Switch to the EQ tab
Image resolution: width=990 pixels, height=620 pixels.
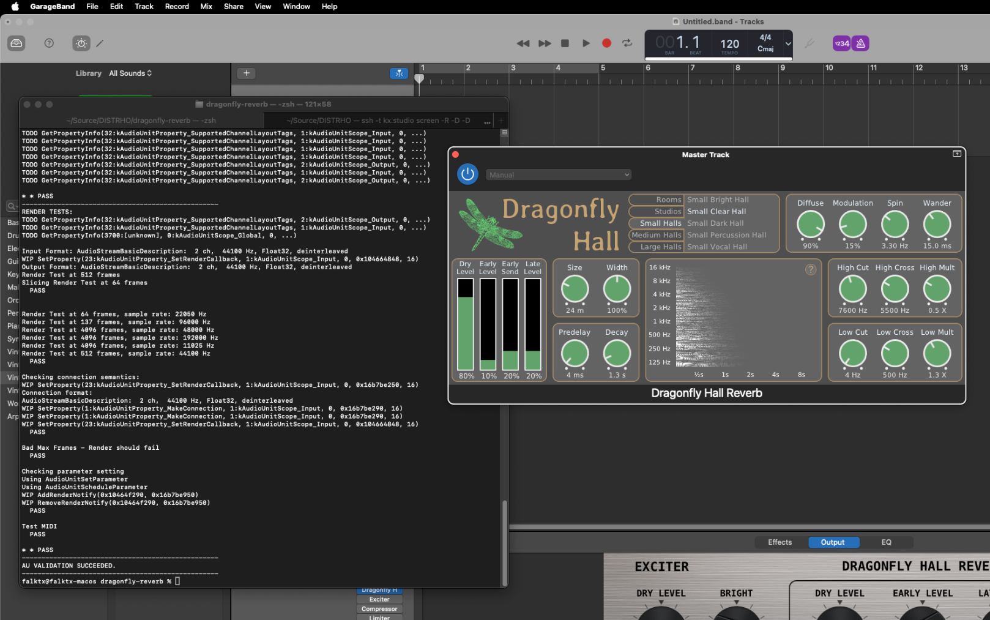click(886, 542)
